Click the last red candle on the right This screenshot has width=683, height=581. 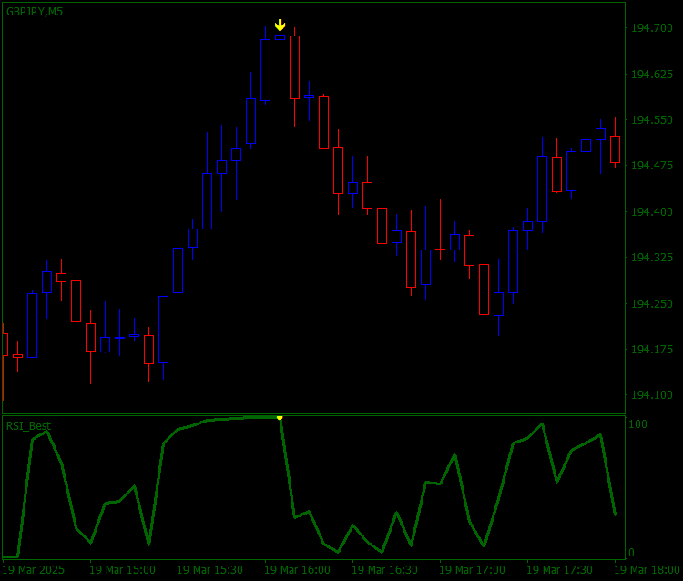click(x=615, y=149)
